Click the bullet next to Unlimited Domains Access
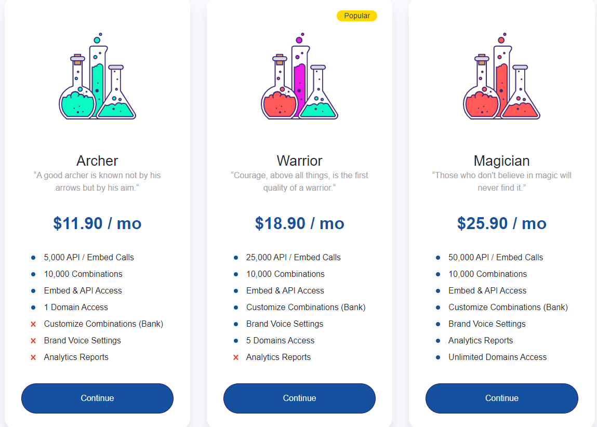The height and width of the screenshot is (427, 597). coord(438,357)
